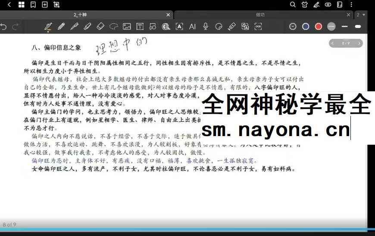Select the highlighter marker tool

click(87, 26)
